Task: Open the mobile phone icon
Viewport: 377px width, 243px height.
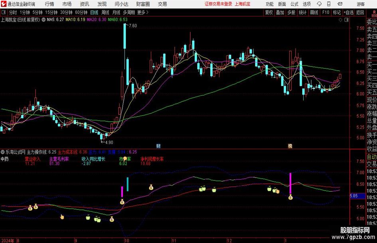Action: tap(329, 4)
